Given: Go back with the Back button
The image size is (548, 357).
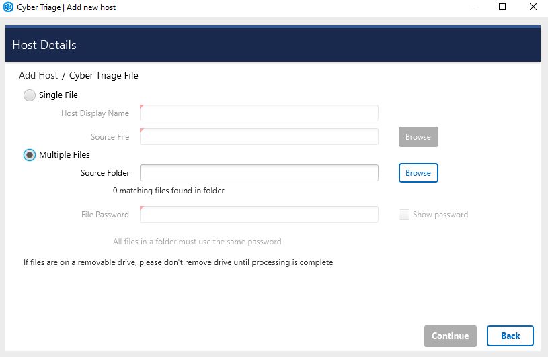Looking at the screenshot, I should (510, 336).
